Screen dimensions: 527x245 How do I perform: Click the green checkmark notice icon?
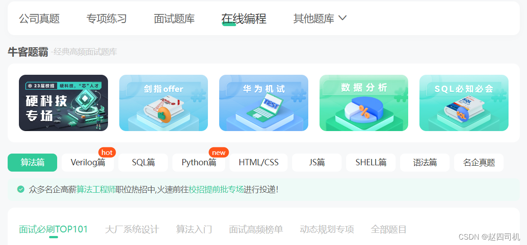pyautogui.click(x=21, y=190)
